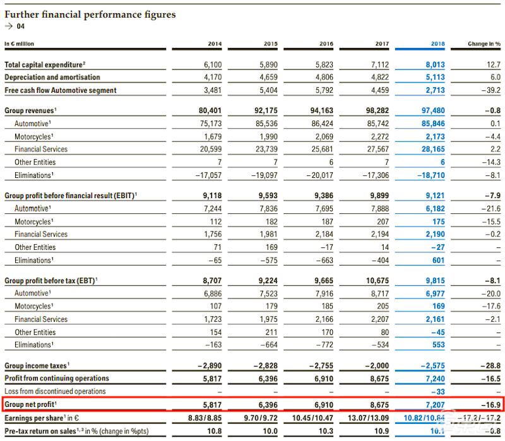Select the -39.2 change percentage cell

tap(489, 90)
